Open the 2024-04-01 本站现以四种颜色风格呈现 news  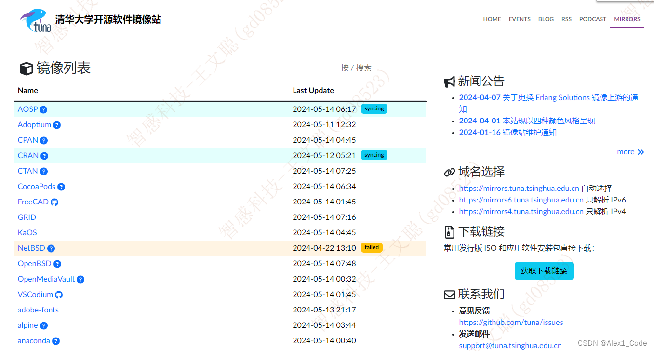pos(527,121)
